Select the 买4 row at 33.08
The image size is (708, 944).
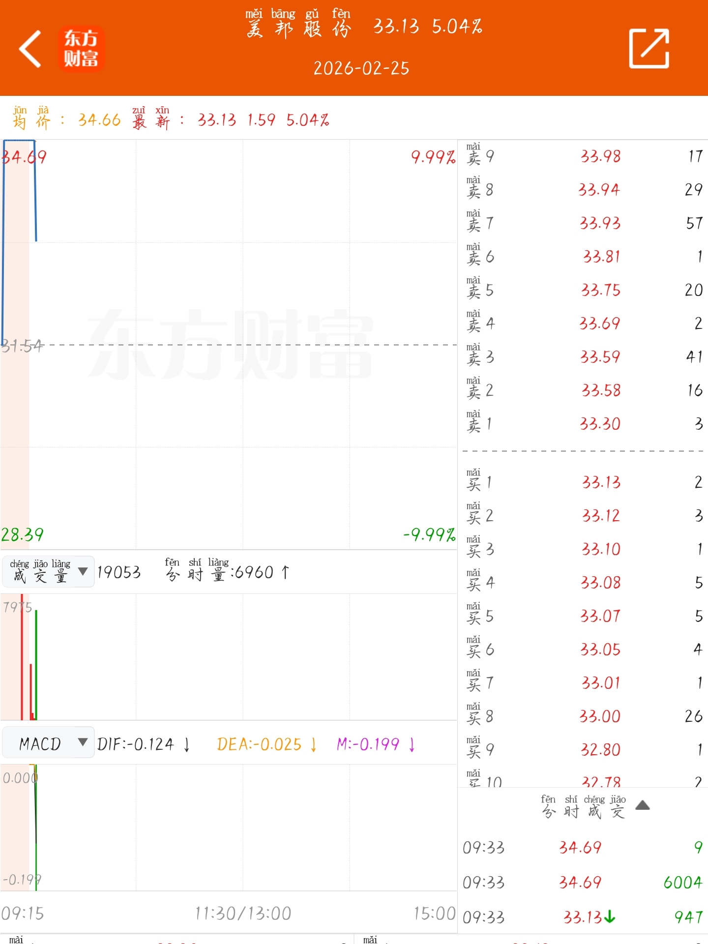(583, 583)
